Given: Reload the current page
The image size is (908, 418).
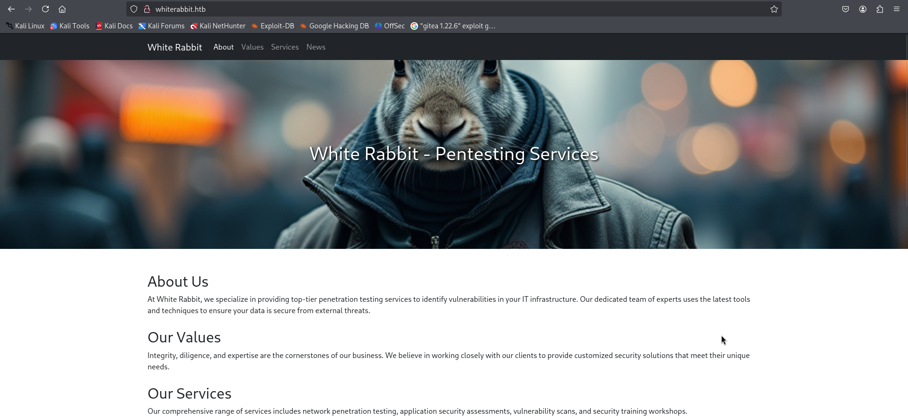Looking at the screenshot, I should (x=45, y=9).
